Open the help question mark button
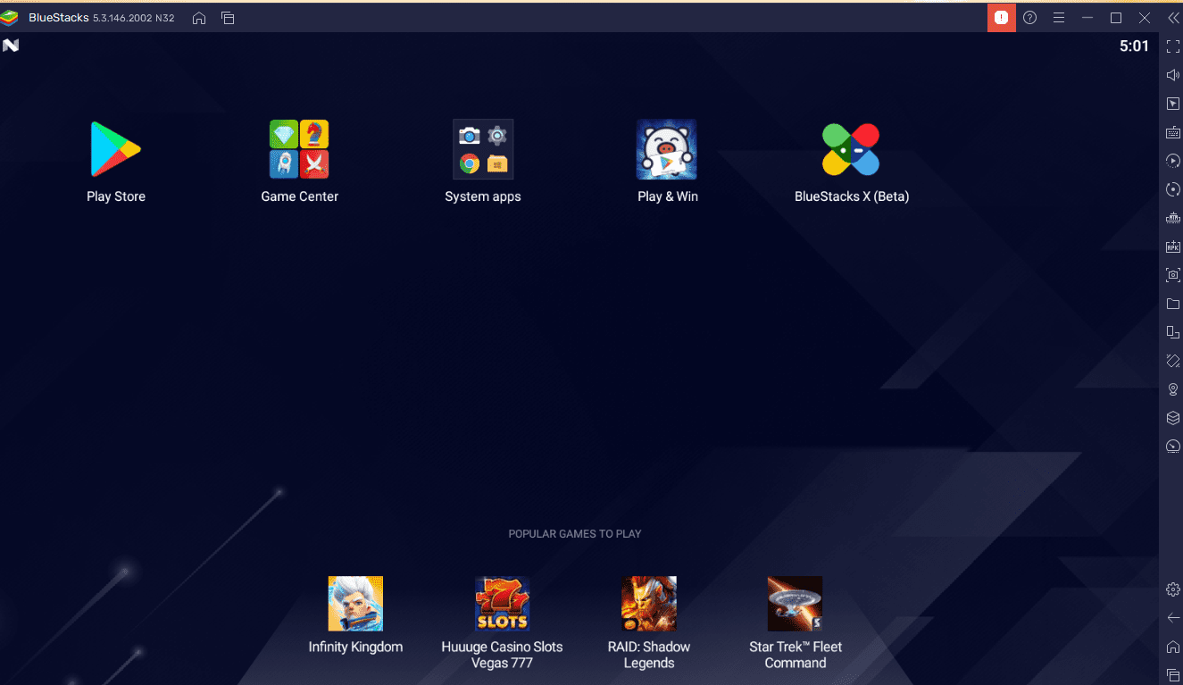The width and height of the screenshot is (1183, 685). pyautogui.click(x=1029, y=18)
